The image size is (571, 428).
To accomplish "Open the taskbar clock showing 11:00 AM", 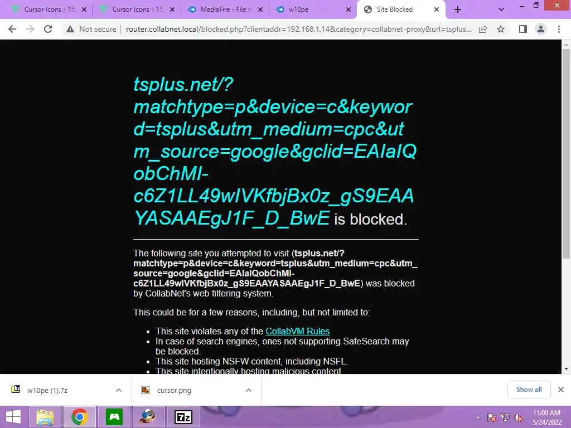I will (546, 417).
